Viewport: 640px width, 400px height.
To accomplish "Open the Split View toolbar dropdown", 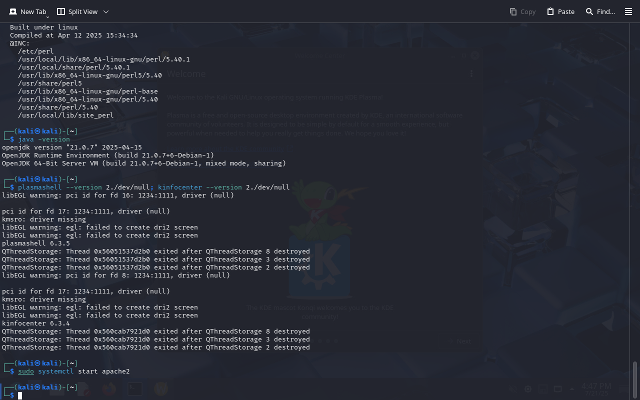I will [82, 11].
